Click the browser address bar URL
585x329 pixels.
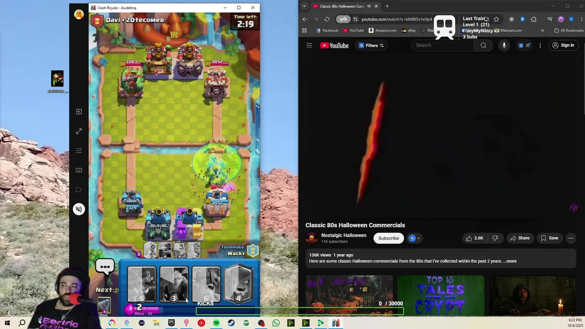coord(397,19)
